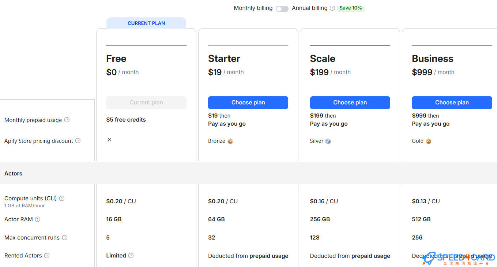This screenshot has height=267, width=497.
Task: Open help icon beside Monthly prepaid usage
Action: (x=67, y=120)
